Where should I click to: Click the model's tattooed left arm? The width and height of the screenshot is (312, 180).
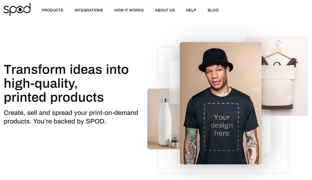(253, 146)
